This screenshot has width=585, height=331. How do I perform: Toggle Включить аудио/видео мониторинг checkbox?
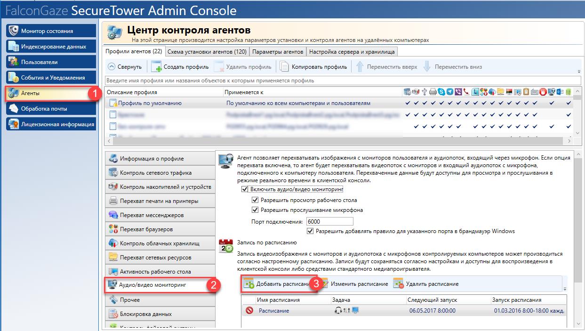click(x=244, y=189)
